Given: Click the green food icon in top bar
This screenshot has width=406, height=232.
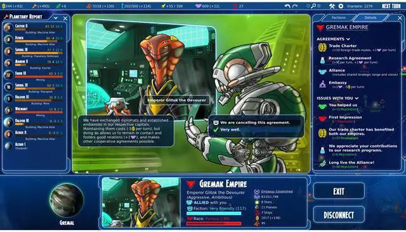Looking at the screenshot, I should click(58, 6).
